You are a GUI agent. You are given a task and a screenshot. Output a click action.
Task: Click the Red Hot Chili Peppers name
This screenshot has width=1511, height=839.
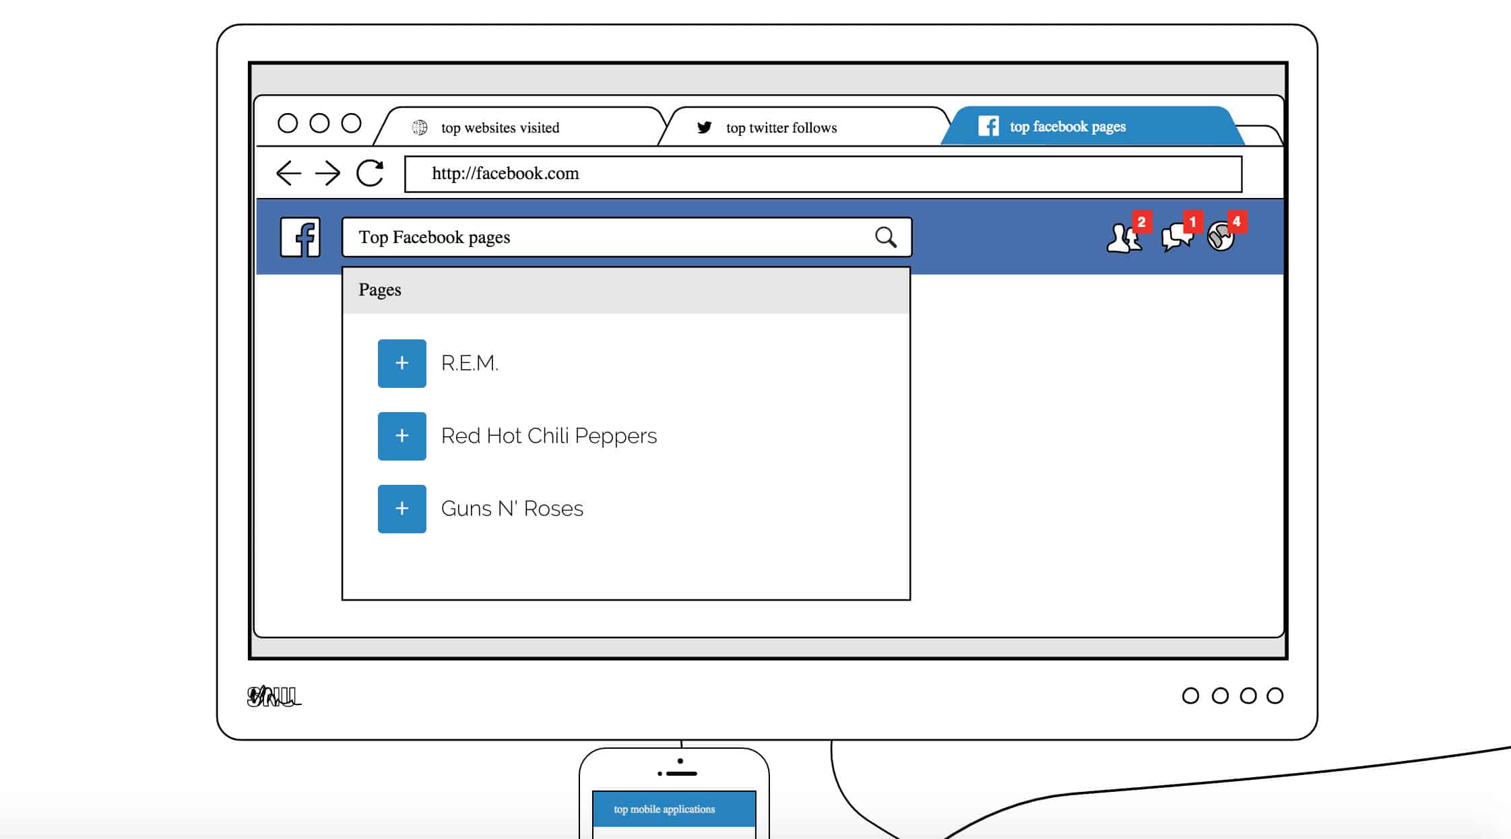pyautogui.click(x=548, y=436)
